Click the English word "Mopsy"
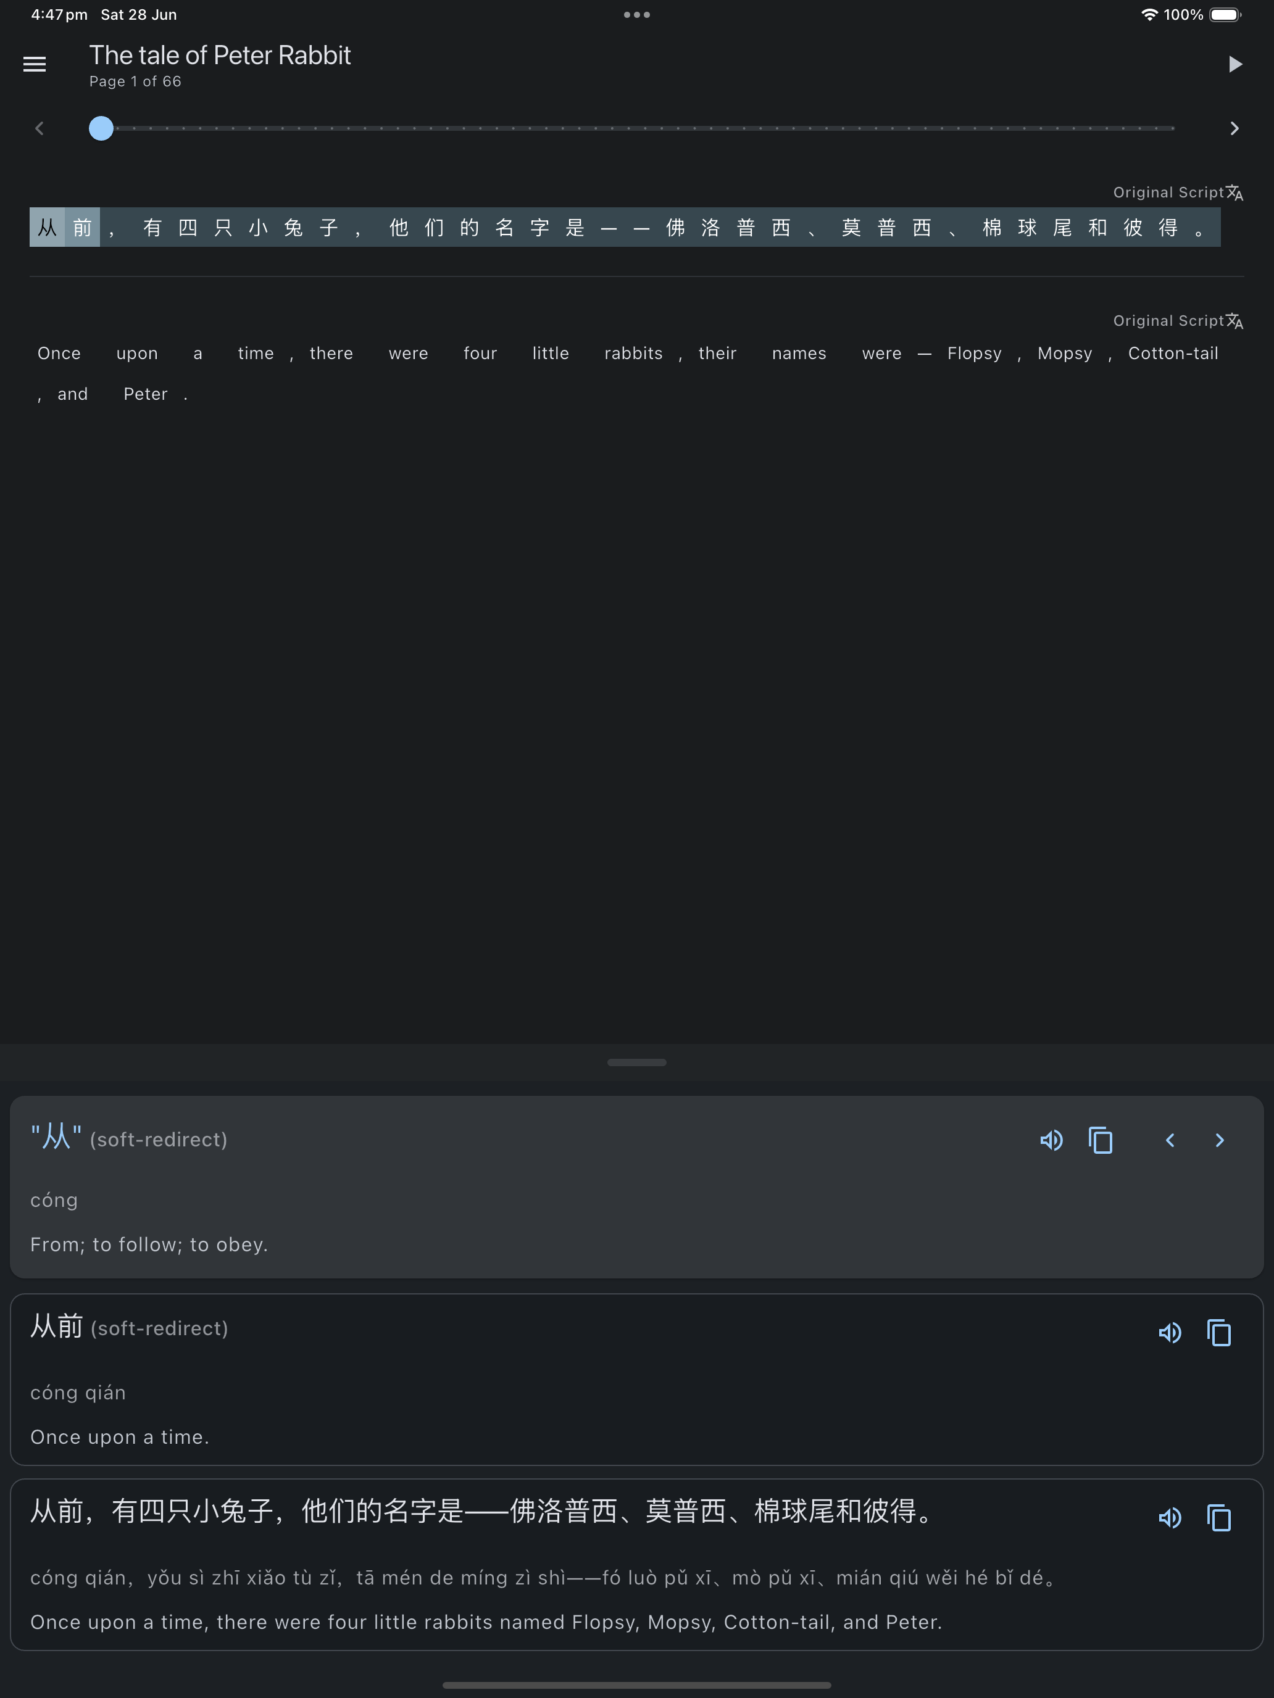The image size is (1274, 1698). pyautogui.click(x=1064, y=353)
